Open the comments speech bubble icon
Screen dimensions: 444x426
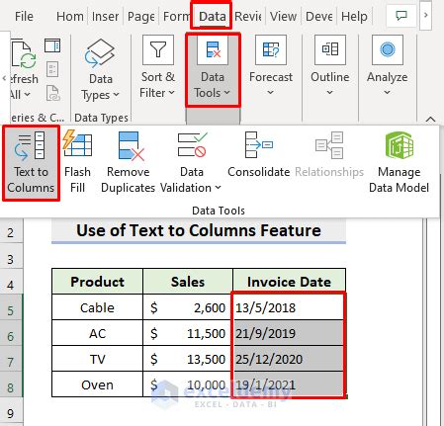[x=401, y=16]
